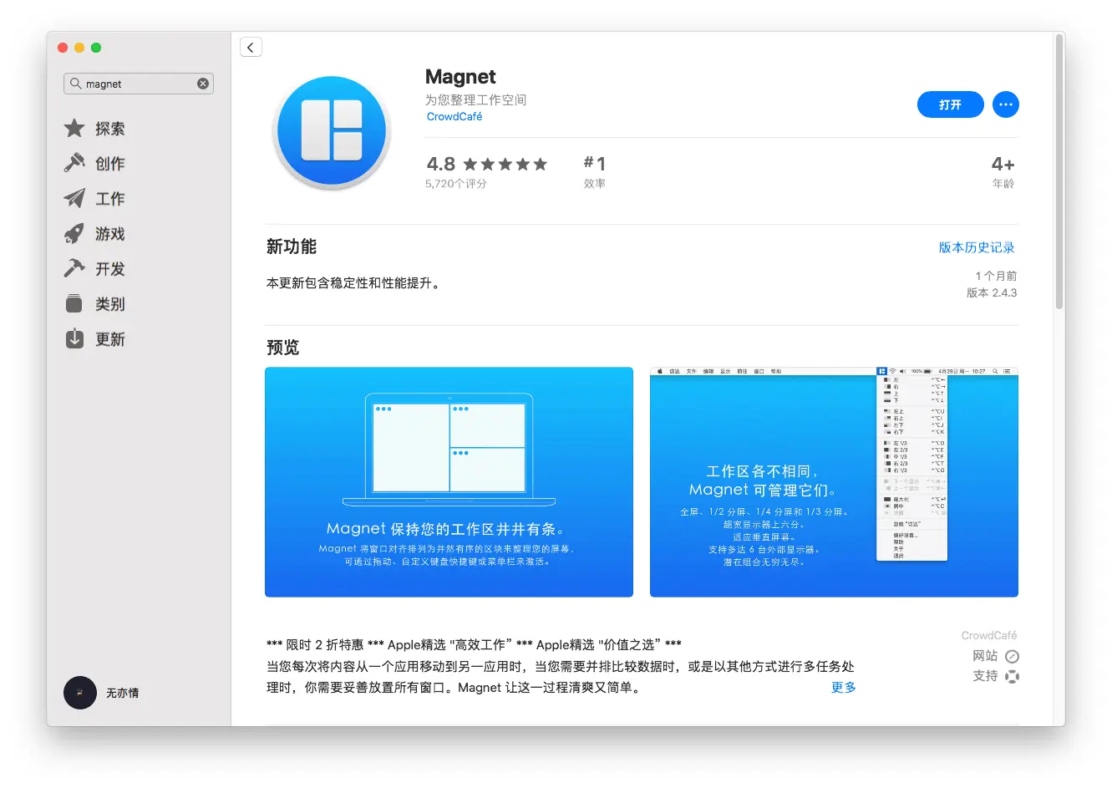Click the #1 效率 ranking
Screen dimensions: 1112x788
point(595,171)
